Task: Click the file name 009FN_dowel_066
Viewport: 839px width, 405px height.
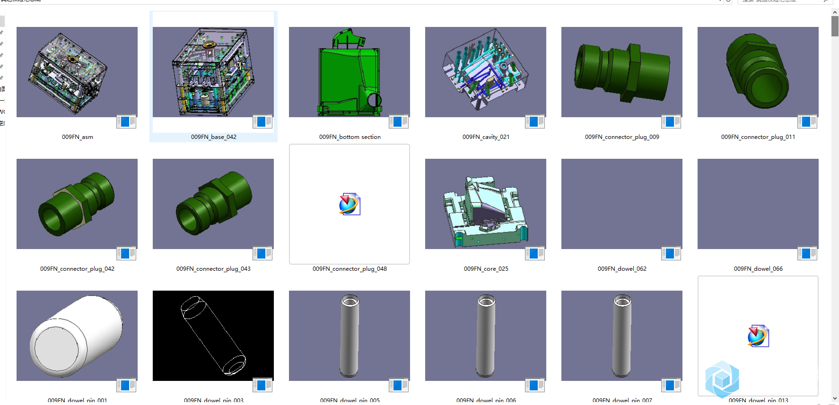Action: coord(758,269)
